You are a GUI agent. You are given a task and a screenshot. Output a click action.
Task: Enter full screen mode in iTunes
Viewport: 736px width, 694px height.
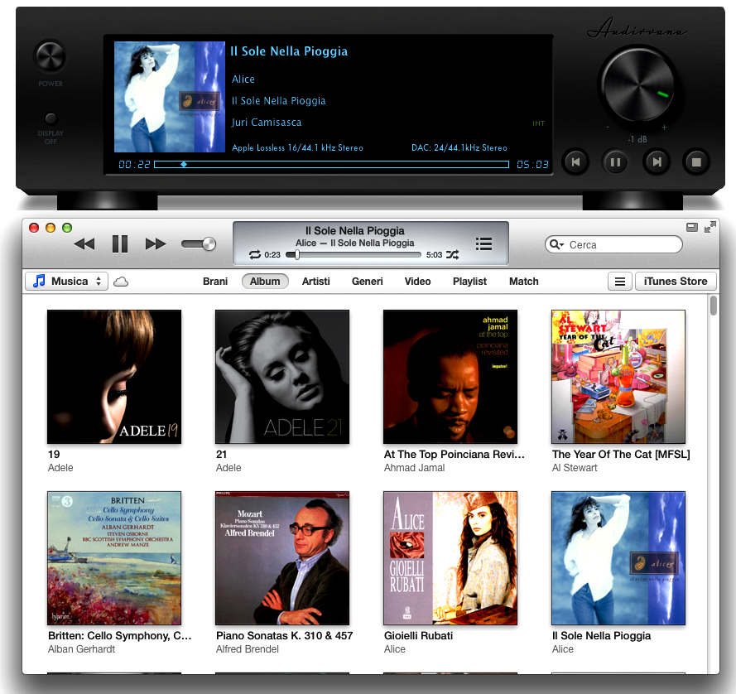[x=710, y=227]
